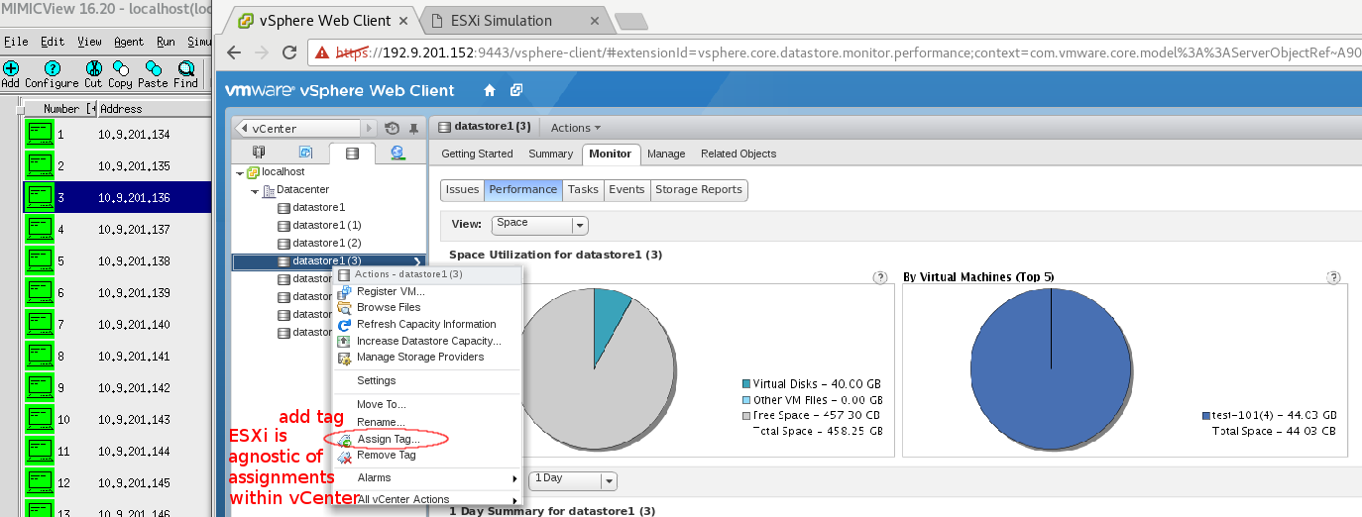Screen dimensions: 1362x517
Task: Open the navigator history icon
Action: 392,129
